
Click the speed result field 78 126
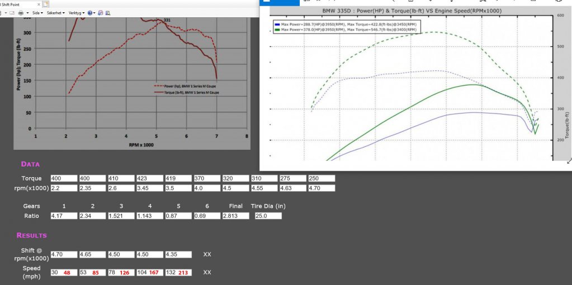121,272
